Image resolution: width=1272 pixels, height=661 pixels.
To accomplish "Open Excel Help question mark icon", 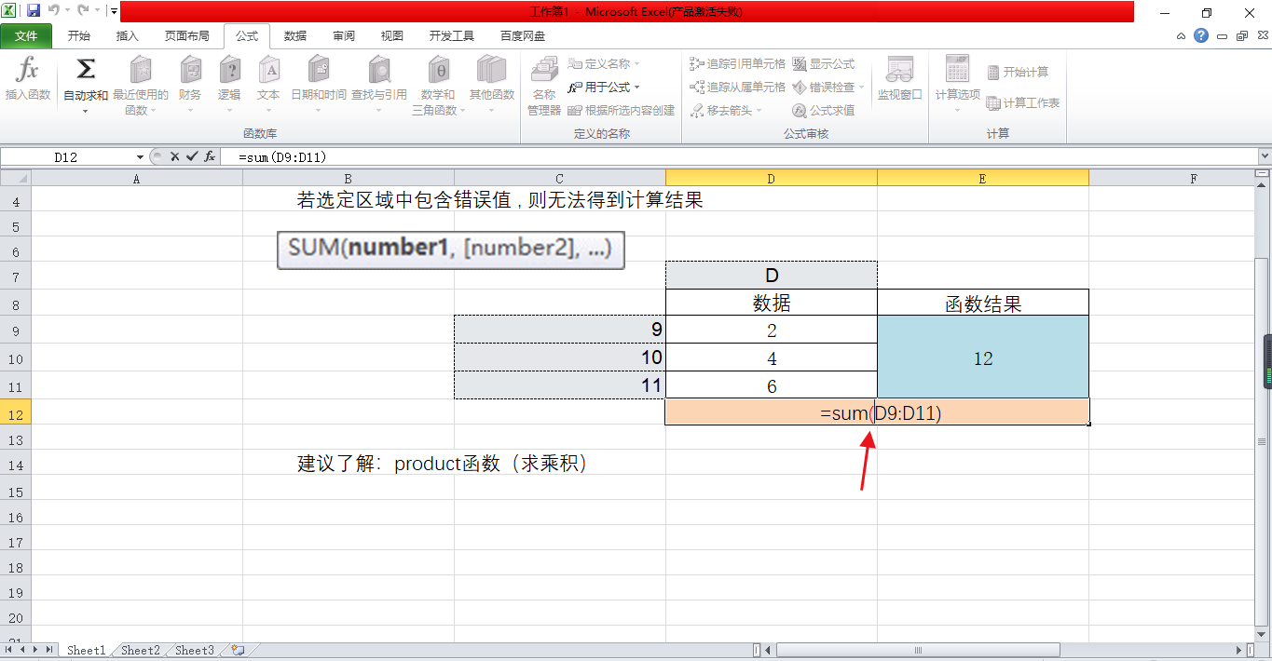I will pos(1201,35).
